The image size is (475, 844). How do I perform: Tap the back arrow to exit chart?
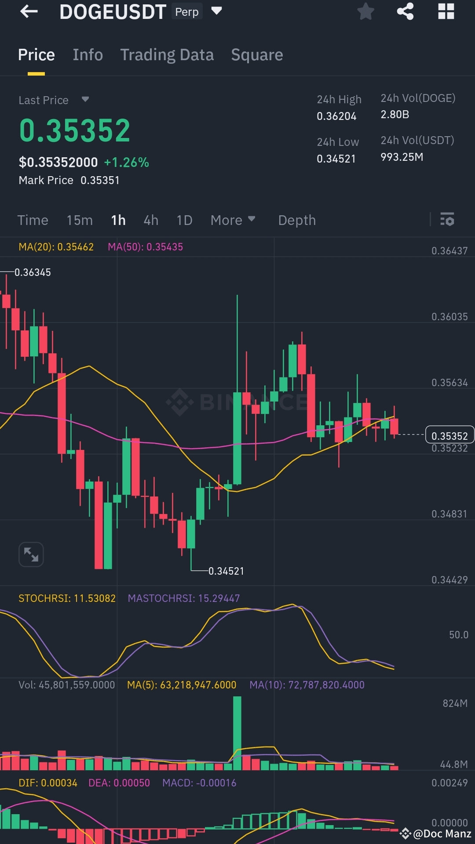coord(29,11)
